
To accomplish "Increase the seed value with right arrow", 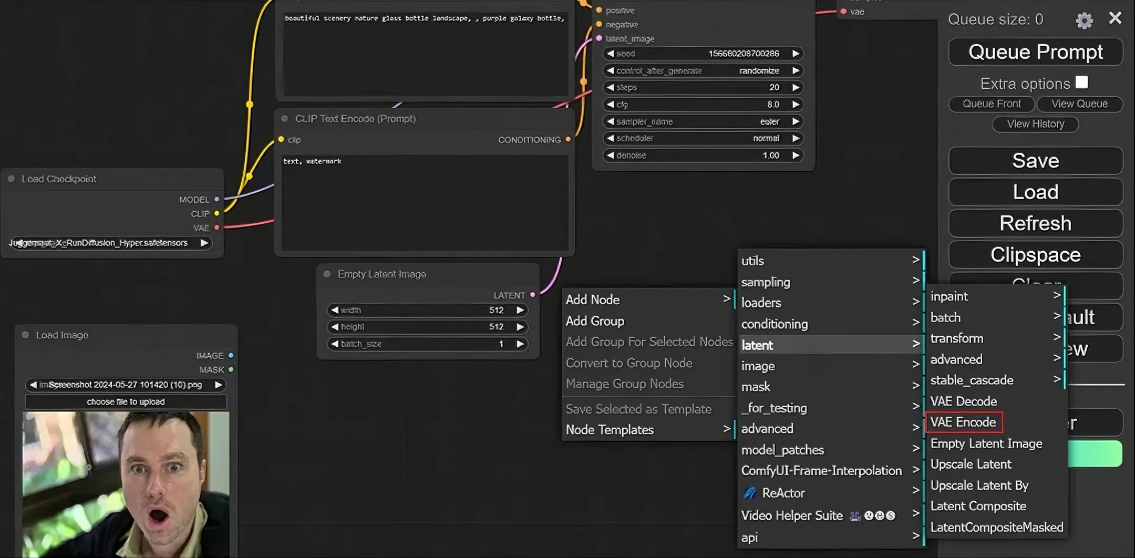I will tap(796, 54).
